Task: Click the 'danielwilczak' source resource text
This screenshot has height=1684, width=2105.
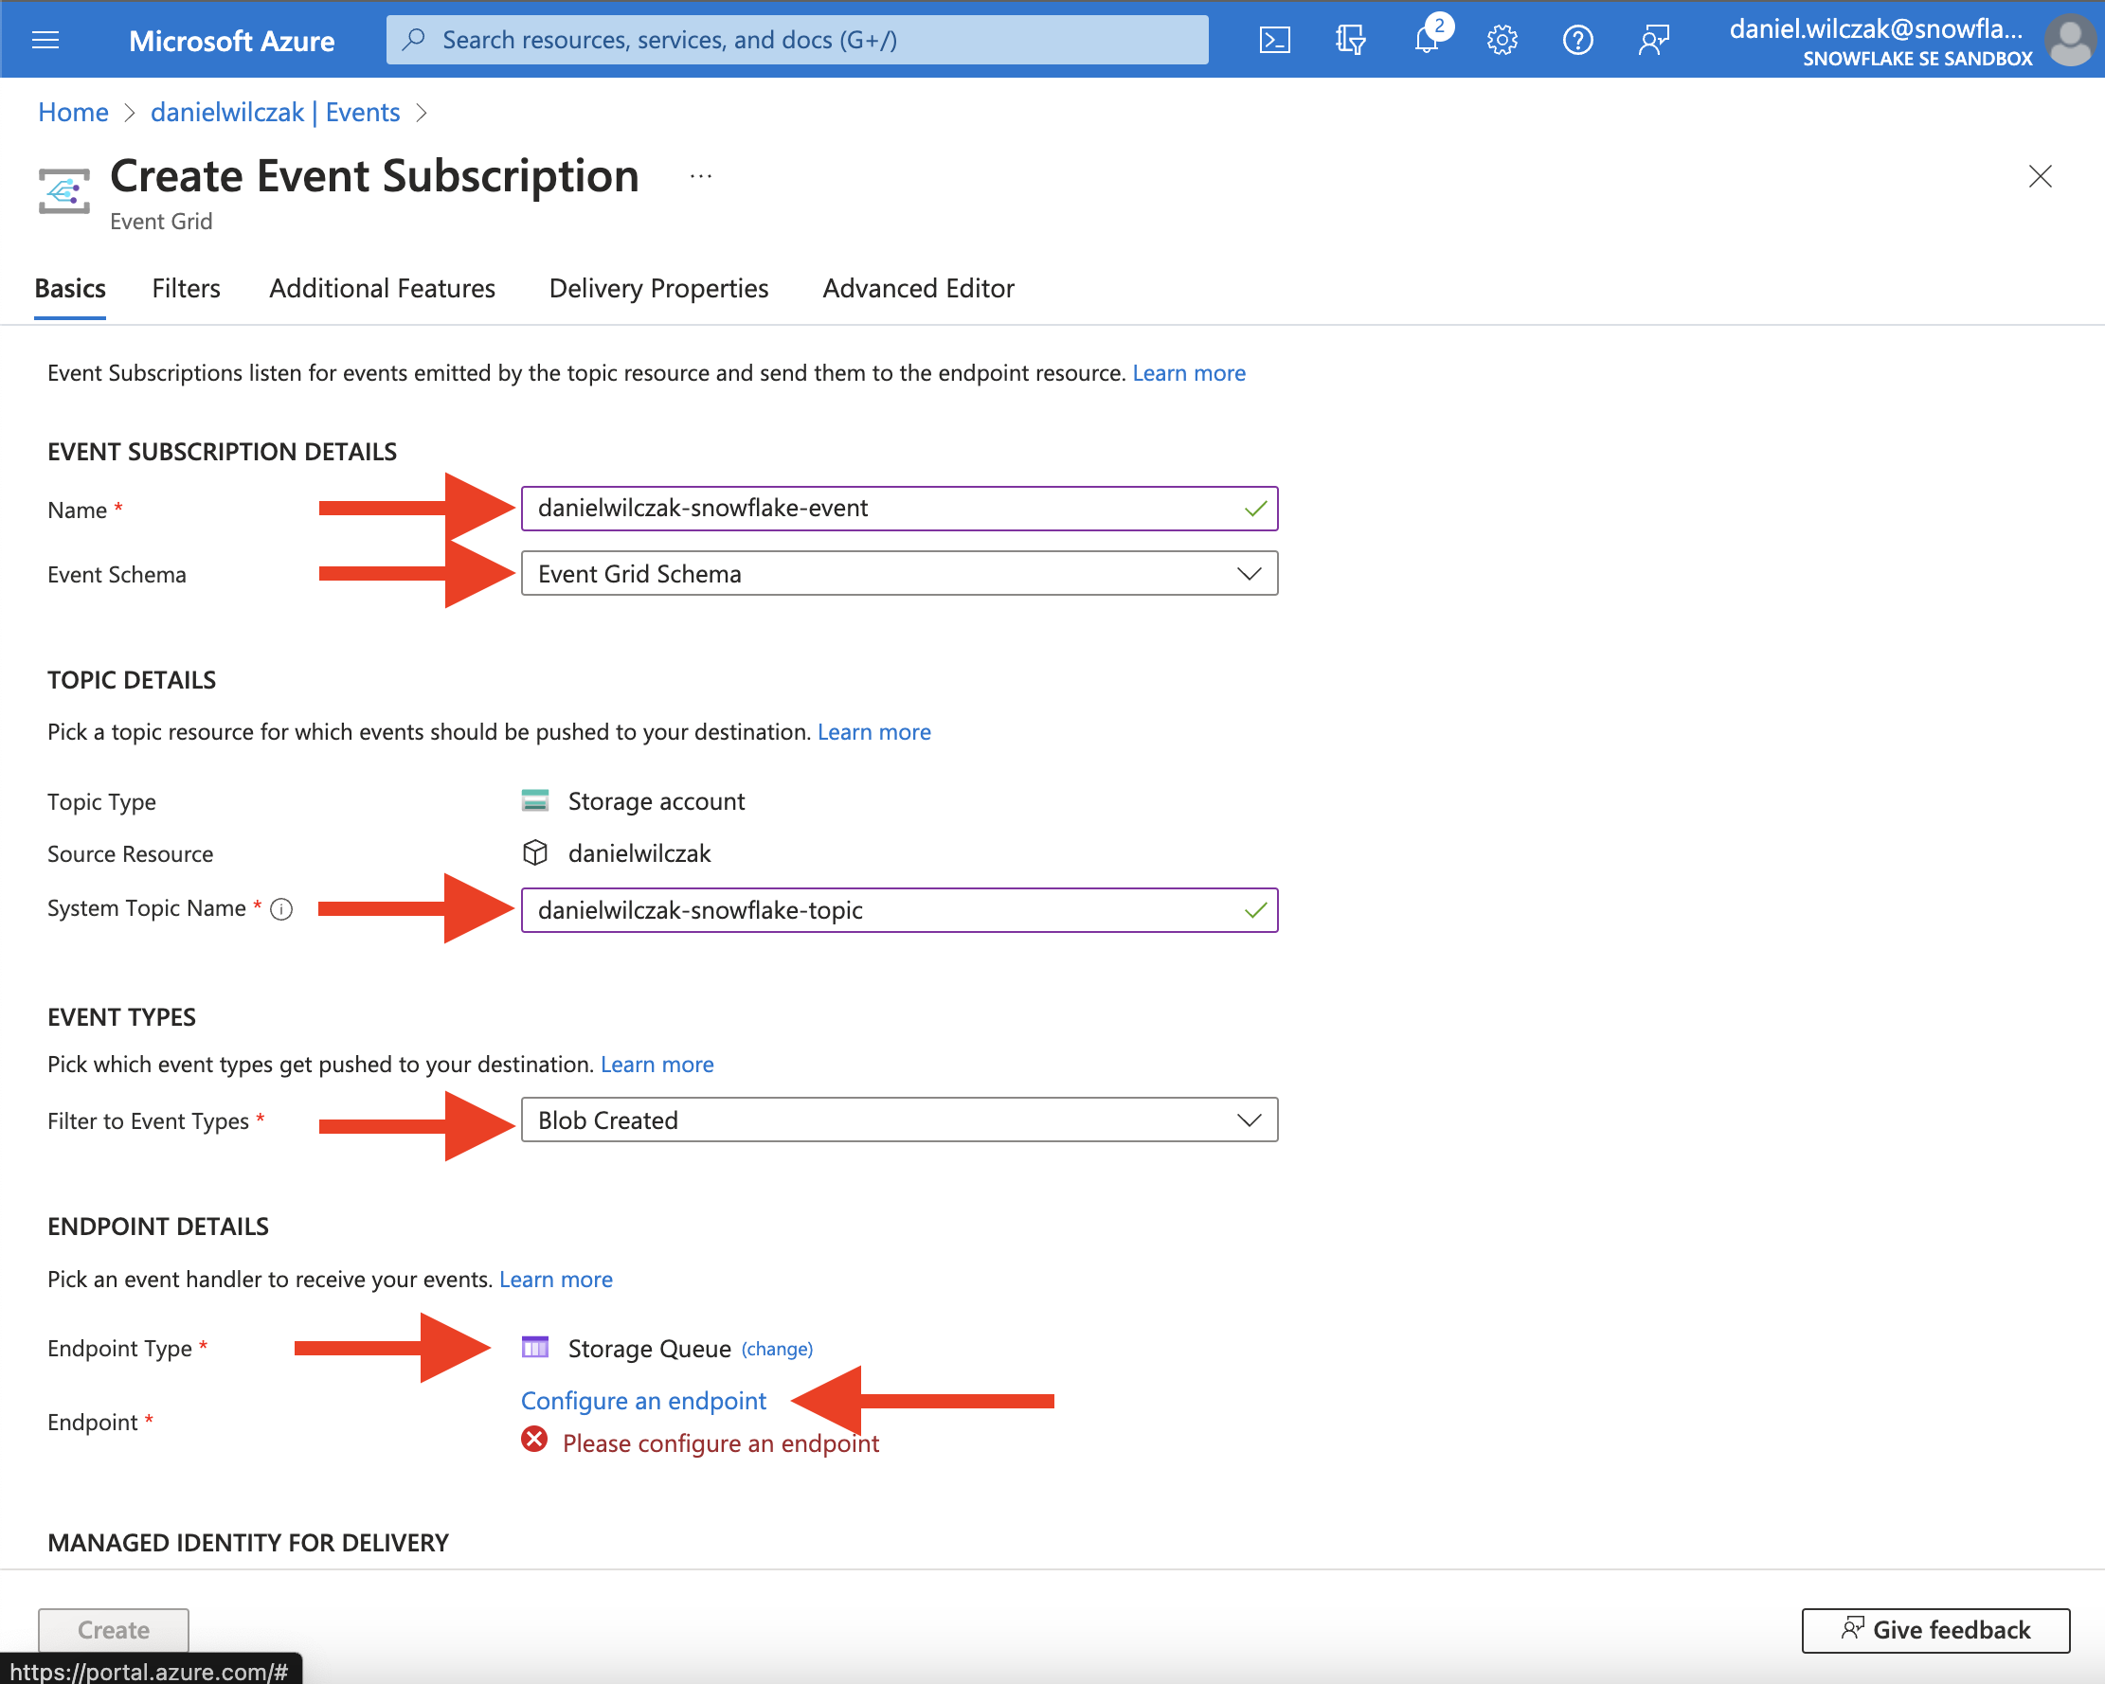Action: (x=639, y=853)
